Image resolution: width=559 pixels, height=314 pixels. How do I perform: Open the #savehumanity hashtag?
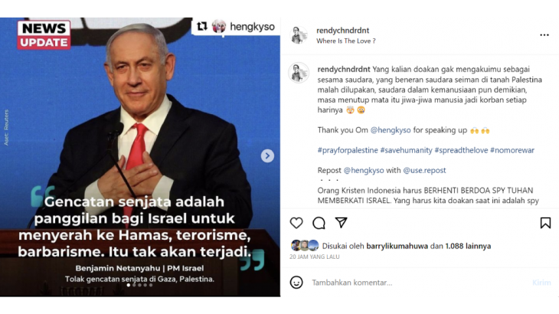(406, 150)
